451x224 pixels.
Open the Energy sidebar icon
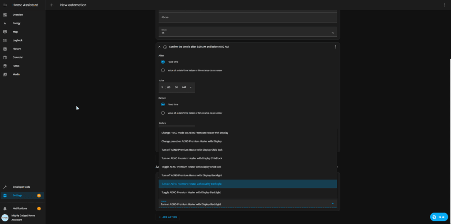5,23
